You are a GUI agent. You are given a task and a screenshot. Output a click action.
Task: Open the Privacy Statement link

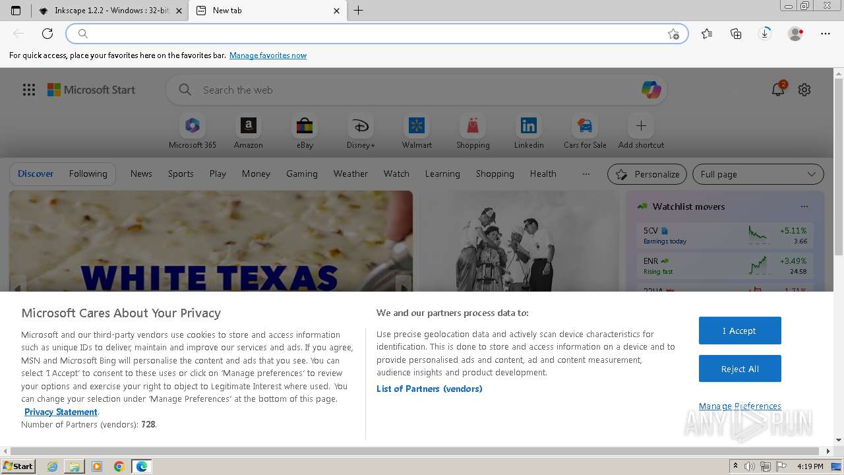point(61,412)
